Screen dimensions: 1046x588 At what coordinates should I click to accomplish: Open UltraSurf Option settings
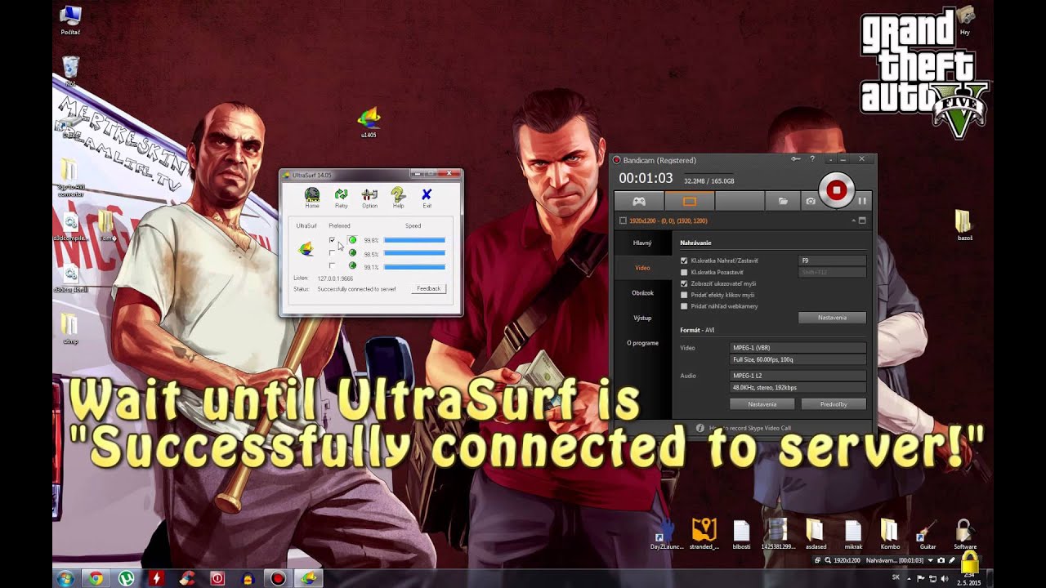click(369, 197)
